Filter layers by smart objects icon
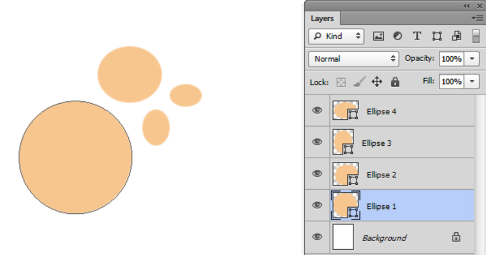Screen dimensions: 486x255 pos(456,36)
